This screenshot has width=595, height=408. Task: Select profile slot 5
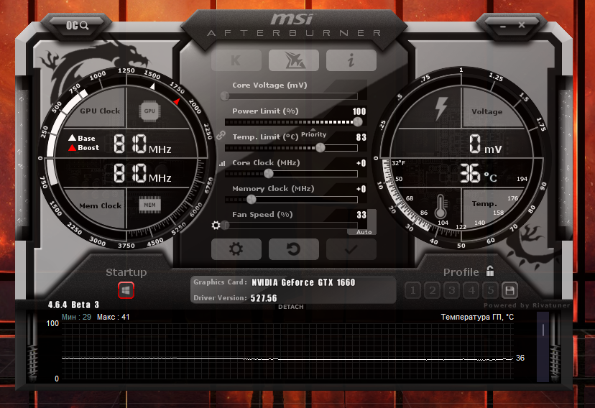[x=491, y=291]
